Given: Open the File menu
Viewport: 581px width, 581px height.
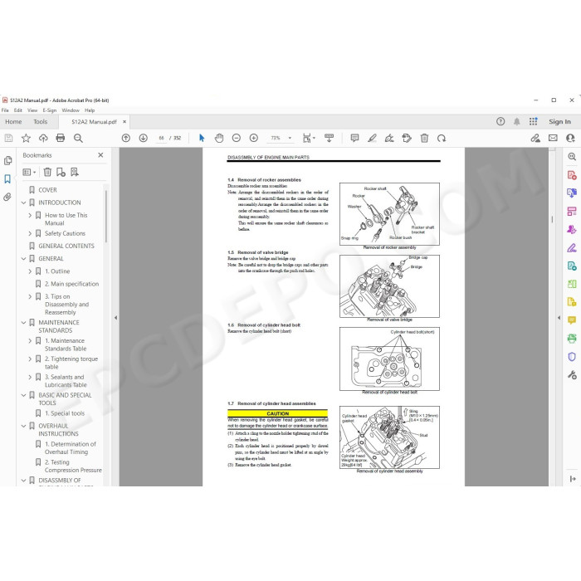Looking at the screenshot, I should pyautogui.click(x=5, y=110).
